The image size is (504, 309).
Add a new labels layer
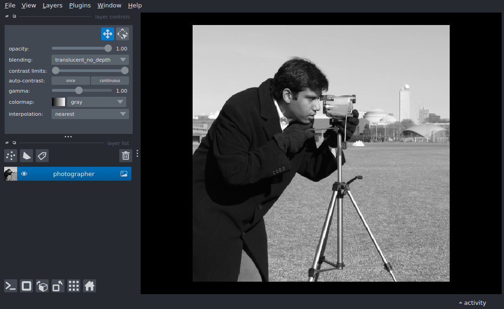click(x=42, y=156)
